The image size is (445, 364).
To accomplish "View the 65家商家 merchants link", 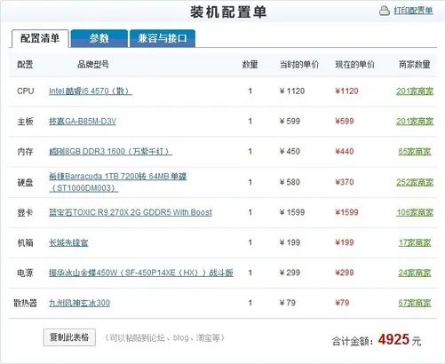I will click(415, 152).
